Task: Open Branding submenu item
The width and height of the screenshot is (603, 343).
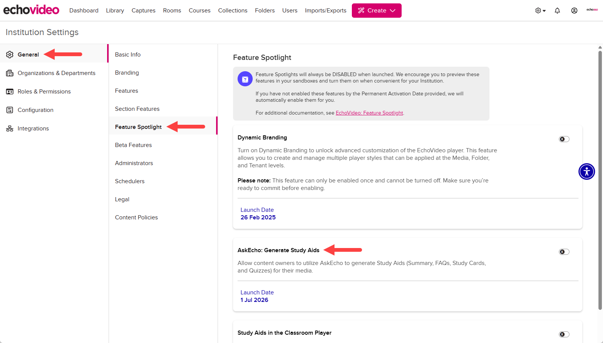Action: (x=163, y=73)
